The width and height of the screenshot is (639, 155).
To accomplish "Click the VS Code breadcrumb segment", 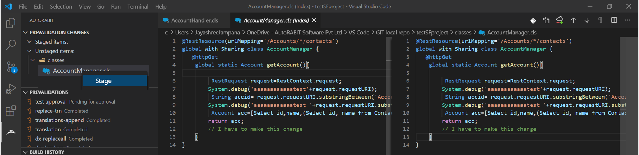I will click(x=359, y=32).
